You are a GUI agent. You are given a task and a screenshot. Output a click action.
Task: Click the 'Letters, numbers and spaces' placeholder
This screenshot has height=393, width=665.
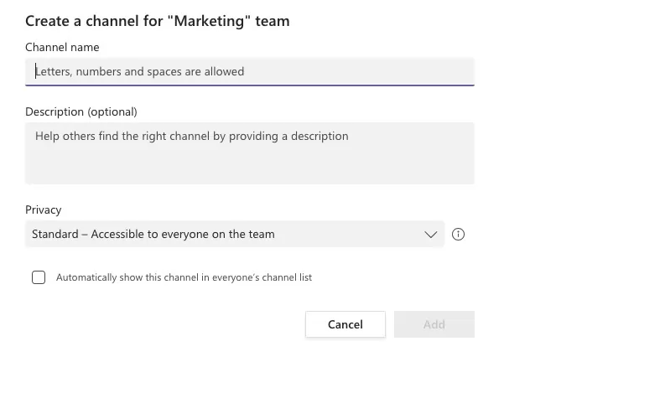pyautogui.click(x=140, y=72)
